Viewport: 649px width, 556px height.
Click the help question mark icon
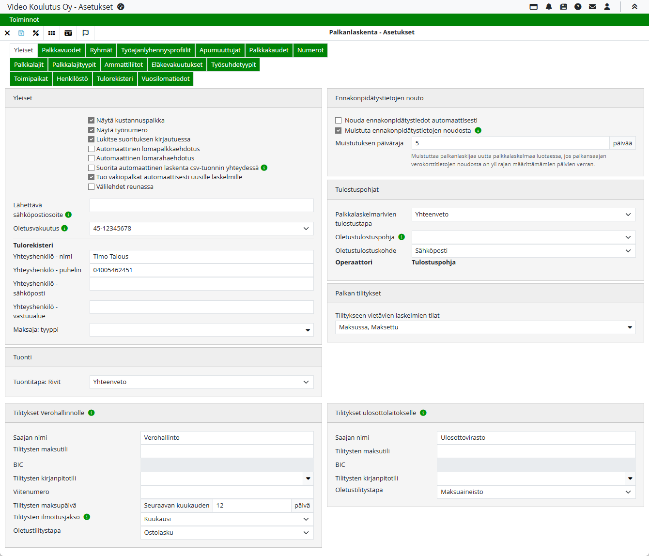pyautogui.click(x=578, y=7)
